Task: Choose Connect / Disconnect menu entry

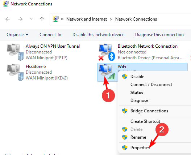Action: pos(151,85)
